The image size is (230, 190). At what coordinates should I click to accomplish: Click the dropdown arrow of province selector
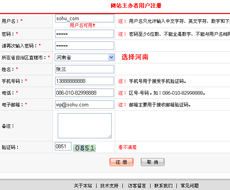[111, 57]
